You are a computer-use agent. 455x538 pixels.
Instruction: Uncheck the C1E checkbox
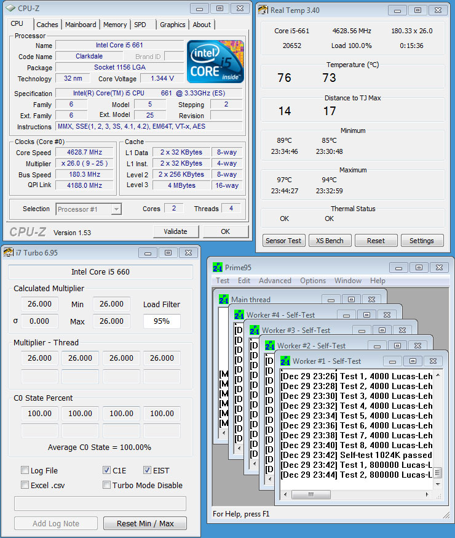tap(106, 470)
